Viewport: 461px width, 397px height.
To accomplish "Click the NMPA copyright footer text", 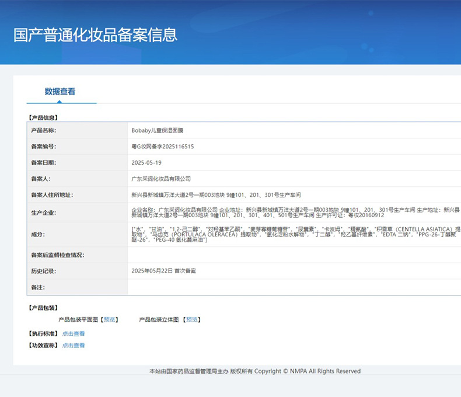I will (x=255, y=371).
